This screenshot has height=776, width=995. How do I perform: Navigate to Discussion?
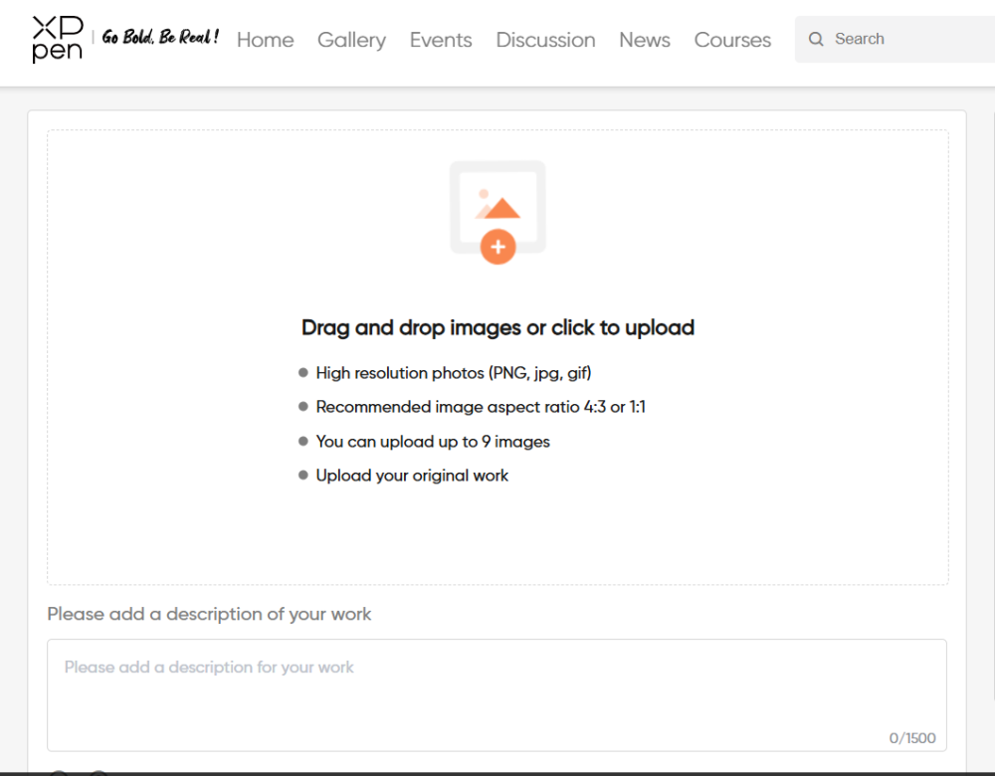click(x=545, y=40)
